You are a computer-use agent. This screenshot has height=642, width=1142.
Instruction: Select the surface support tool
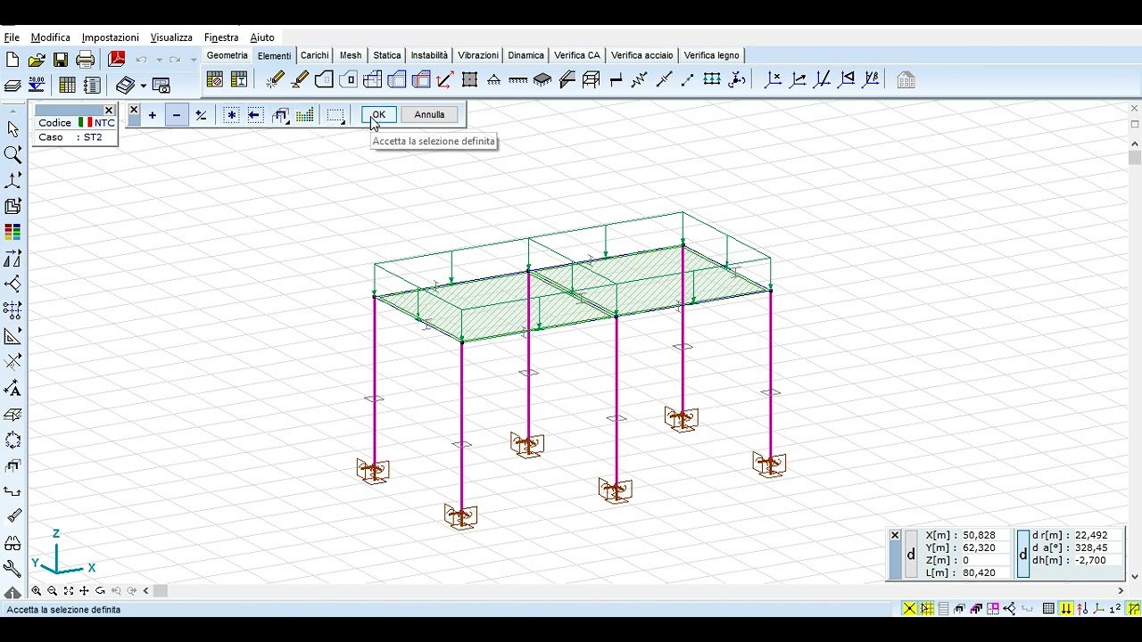542,80
